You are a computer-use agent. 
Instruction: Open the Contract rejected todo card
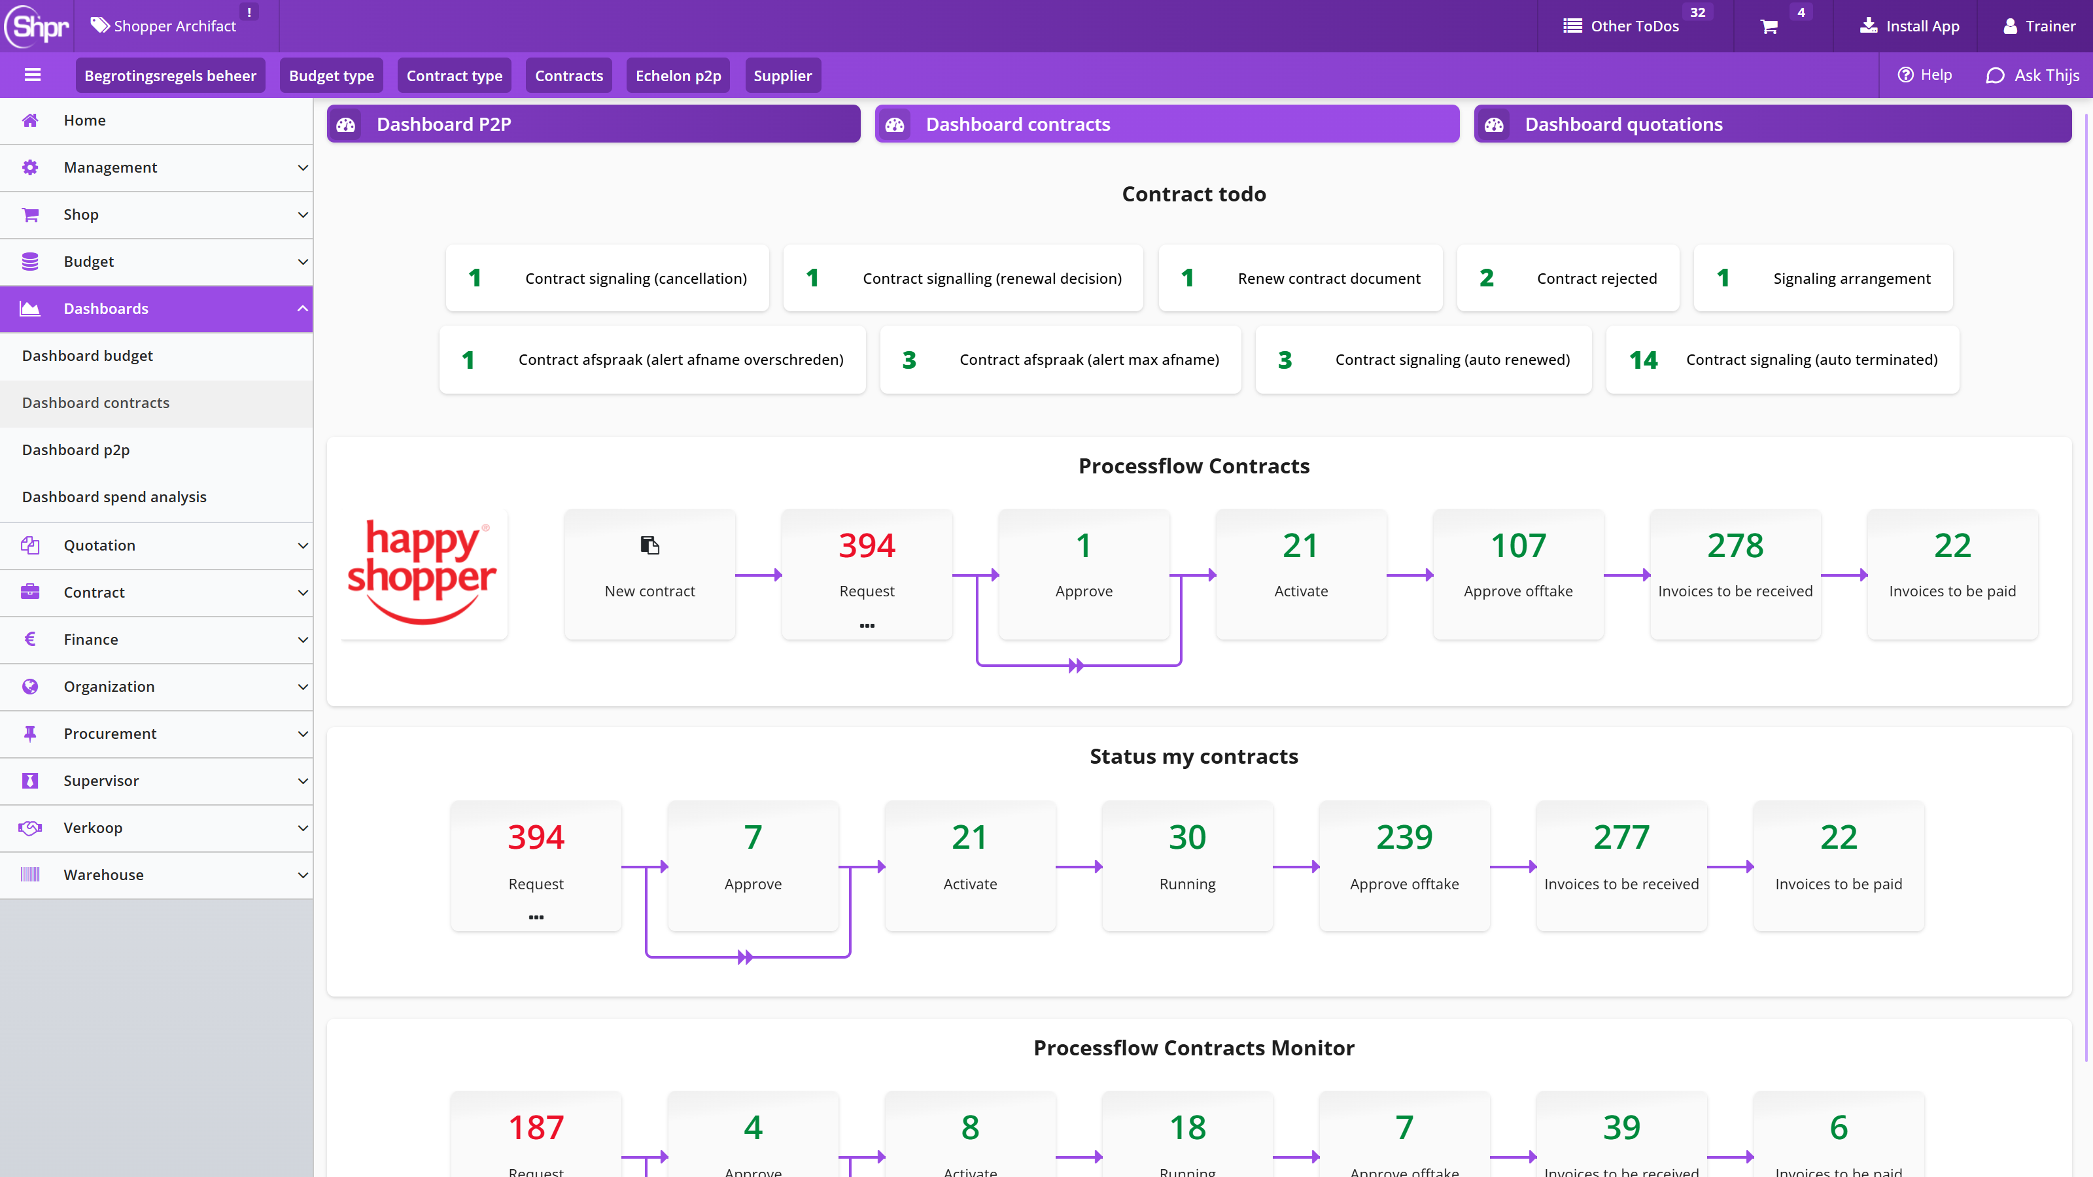[x=1568, y=278]
